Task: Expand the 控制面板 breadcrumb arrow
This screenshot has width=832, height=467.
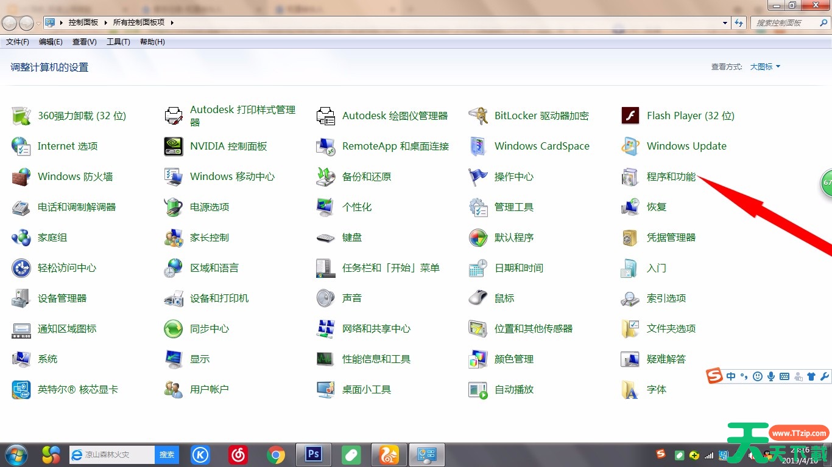Action: click(105, 22)
